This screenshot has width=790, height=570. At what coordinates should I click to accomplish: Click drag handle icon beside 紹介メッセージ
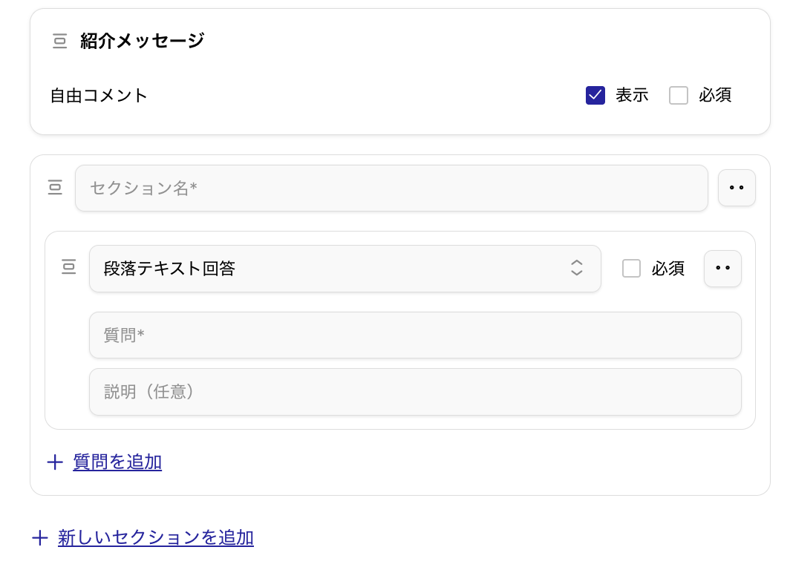click(60, 42)
